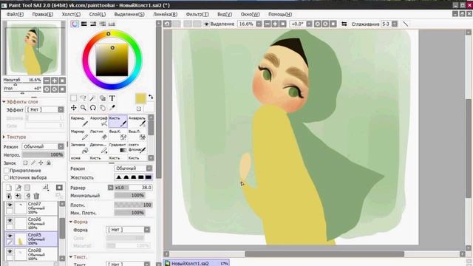Open the Слой menu
Screen dimensions: 473x266
(x=97, y=14)
